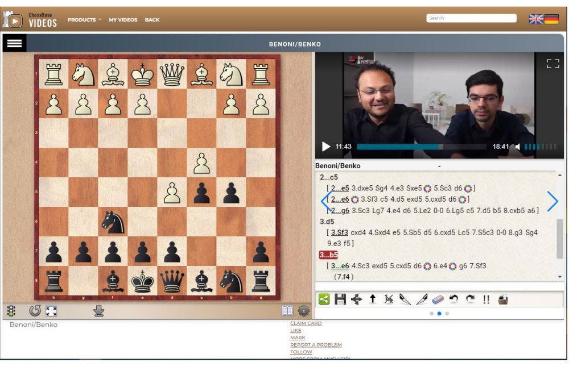Click the black up arrow icon

(x=372, y=299)
